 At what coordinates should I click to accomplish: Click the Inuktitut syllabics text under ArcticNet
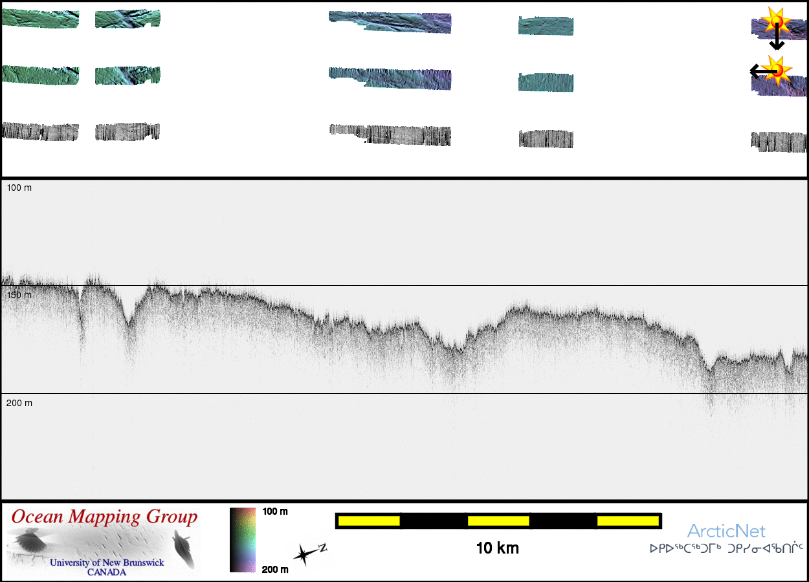[x=726, y=549]
